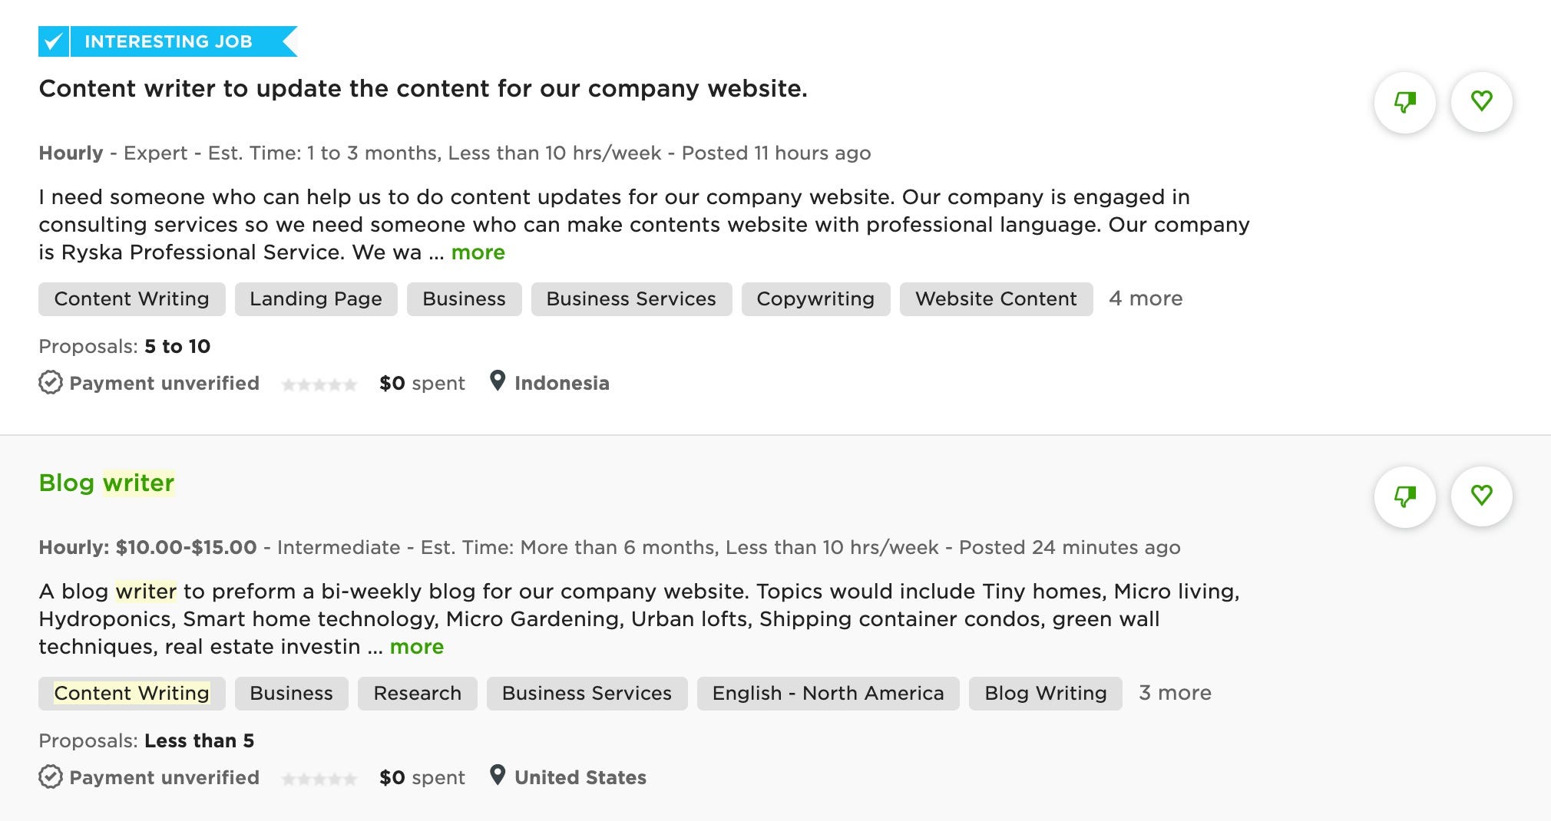1551x821 pixels.
Task: Click the Indonesia location pin icon
Action: (x=498, y=381)
